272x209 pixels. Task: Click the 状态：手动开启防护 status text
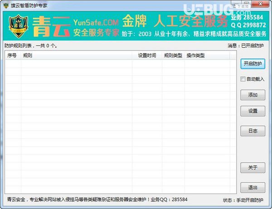tap(243, 200)
